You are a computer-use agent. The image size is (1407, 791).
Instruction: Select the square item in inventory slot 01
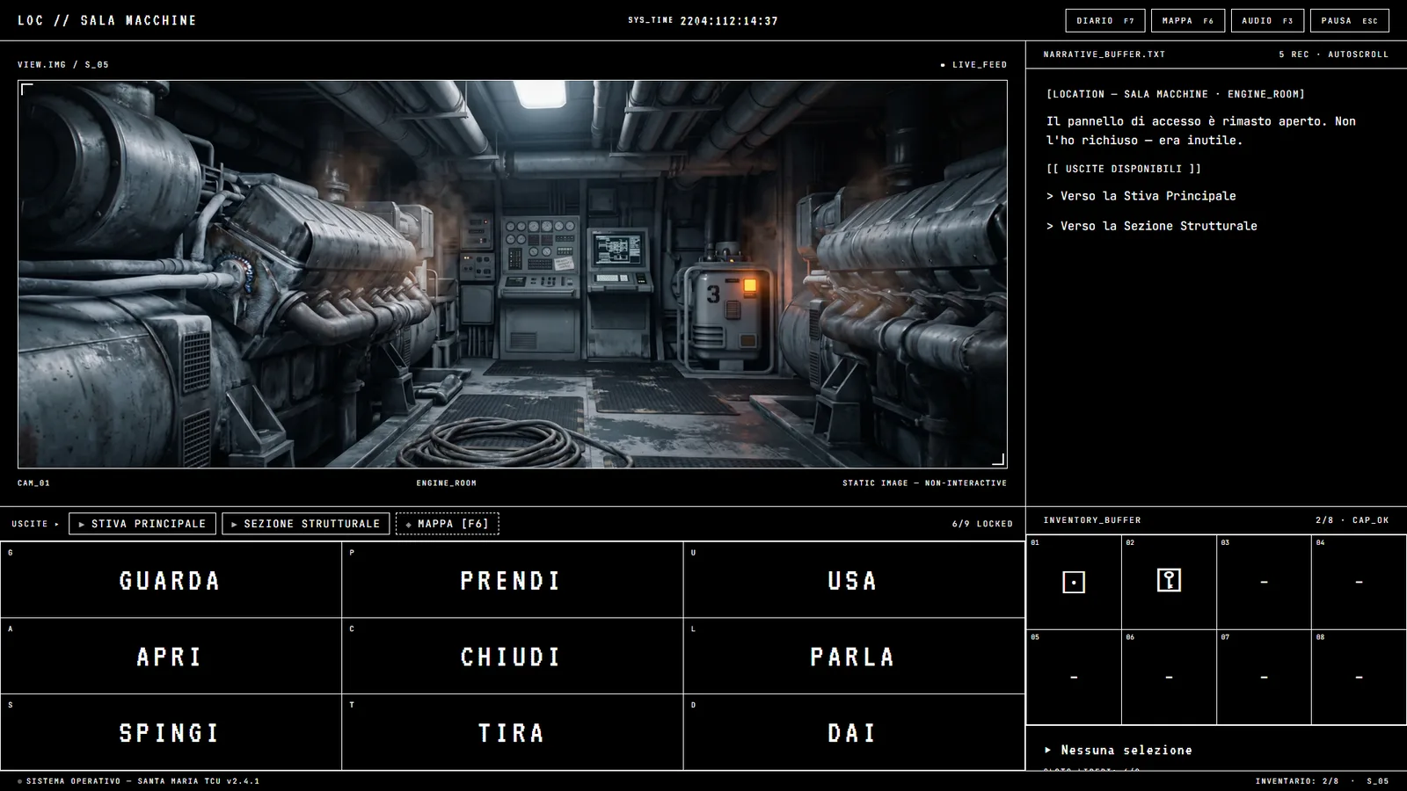click(1074, 582)
